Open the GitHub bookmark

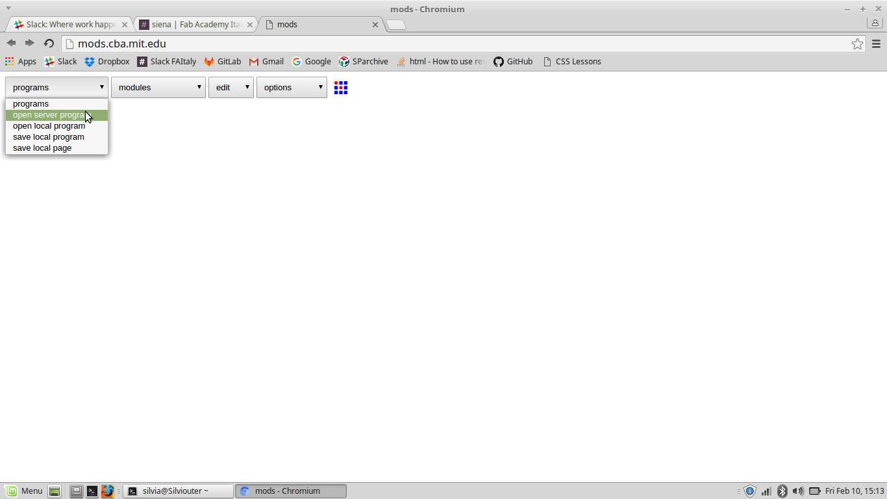point(513,62)
